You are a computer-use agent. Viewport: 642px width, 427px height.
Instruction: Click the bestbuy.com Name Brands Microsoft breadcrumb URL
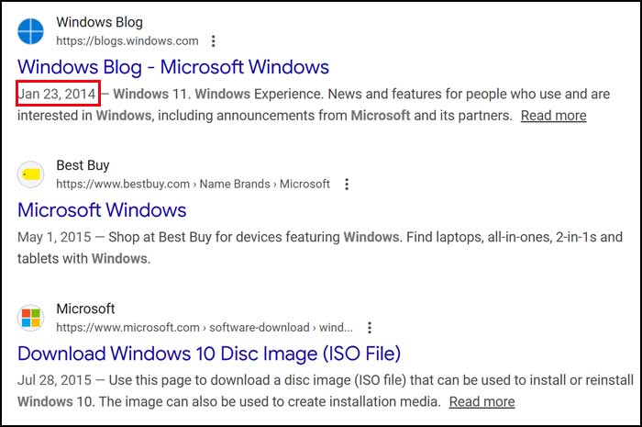point(193,185)
